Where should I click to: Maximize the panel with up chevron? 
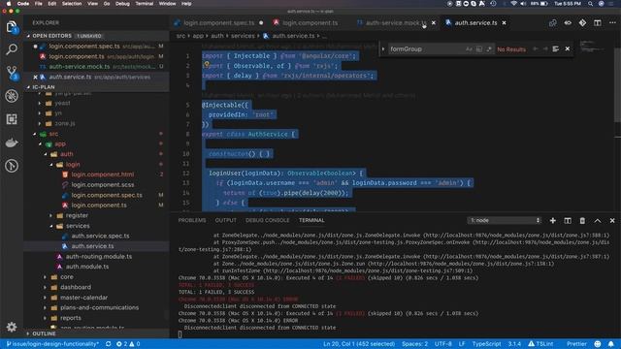(x=598, y=220)
